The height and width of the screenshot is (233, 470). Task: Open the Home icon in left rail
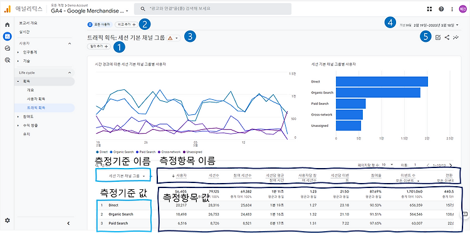[x=7, y=25]
